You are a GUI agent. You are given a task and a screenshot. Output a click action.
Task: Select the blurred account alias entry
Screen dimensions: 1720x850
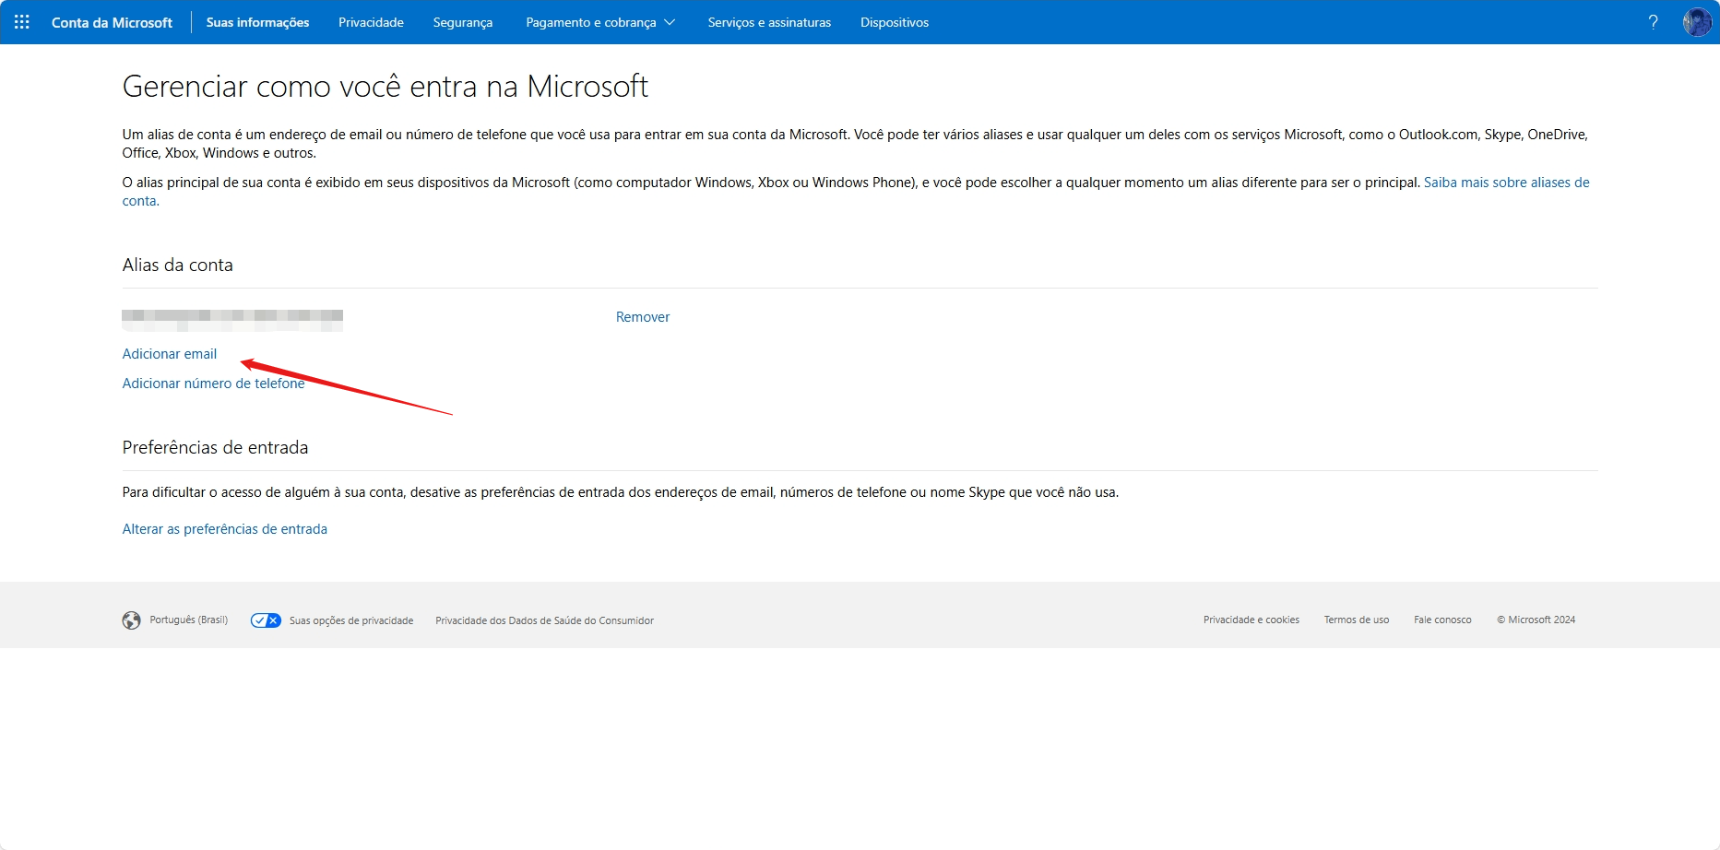pos(232,320)
